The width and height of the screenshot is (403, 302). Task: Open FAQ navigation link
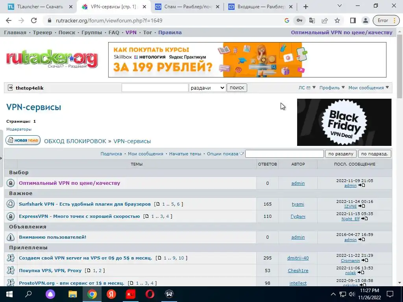click(114, 32)
